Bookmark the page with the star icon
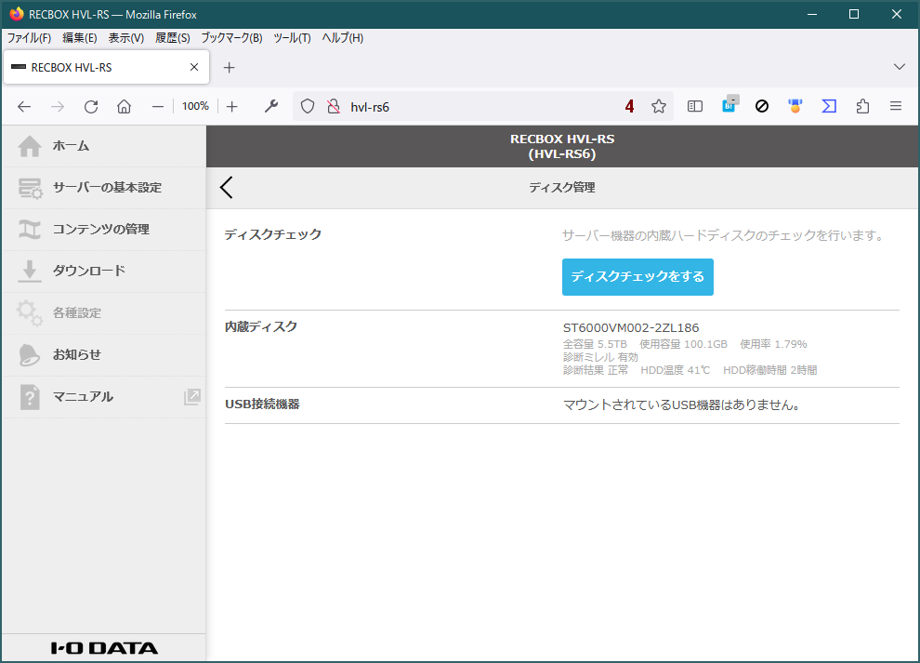 [659, 106]
